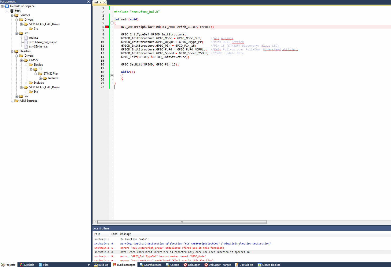
Task: Open the Management tabs dropdown arrow
Action: click(x=89, y=265)
